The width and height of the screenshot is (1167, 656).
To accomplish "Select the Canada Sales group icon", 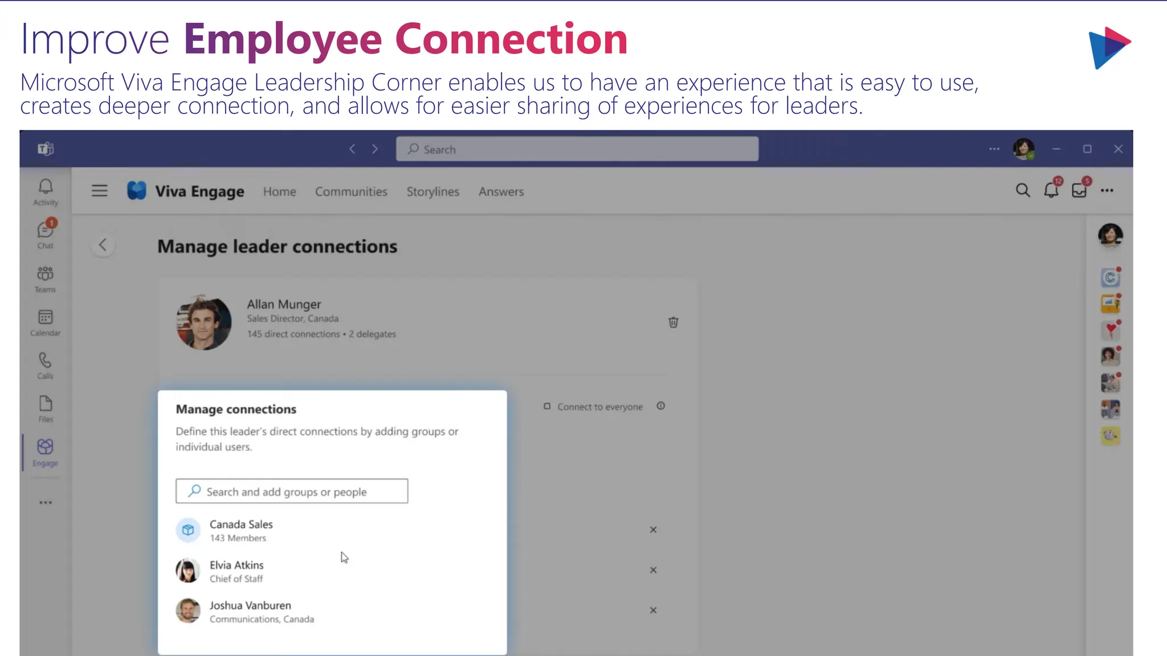I will coord(188,530).
